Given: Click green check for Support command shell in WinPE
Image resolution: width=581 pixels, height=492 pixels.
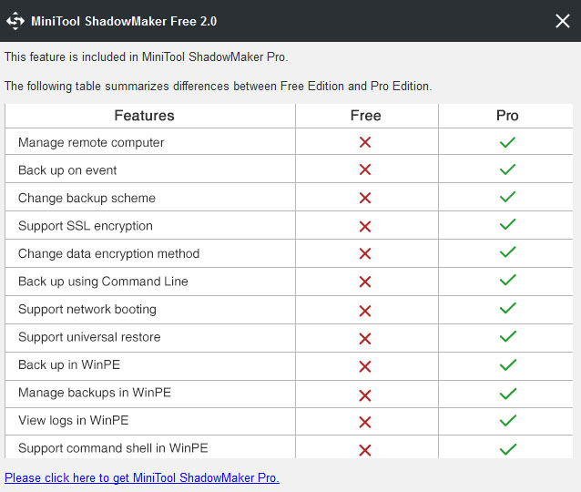Looking at the screenshot, I should tap(507, 448).
